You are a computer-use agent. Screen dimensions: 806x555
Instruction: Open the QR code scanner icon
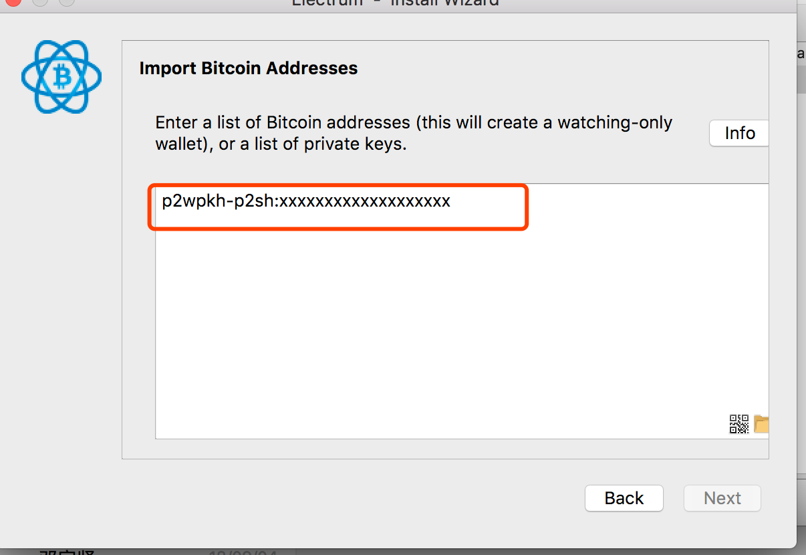coord(738,424)
